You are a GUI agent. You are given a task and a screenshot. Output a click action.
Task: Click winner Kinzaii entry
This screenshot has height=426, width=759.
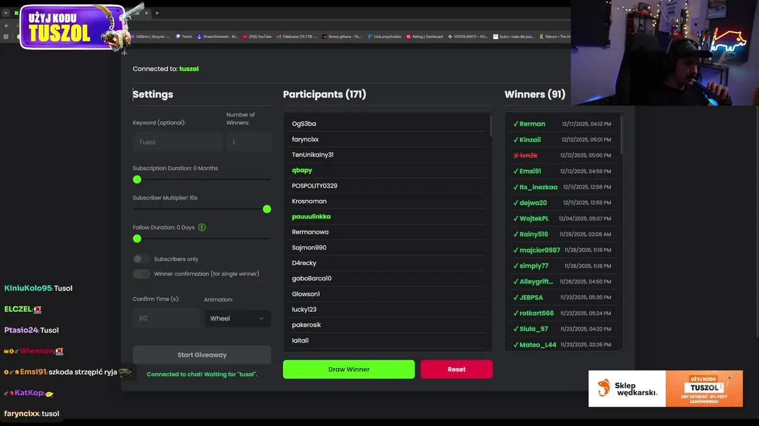point(562,140)
